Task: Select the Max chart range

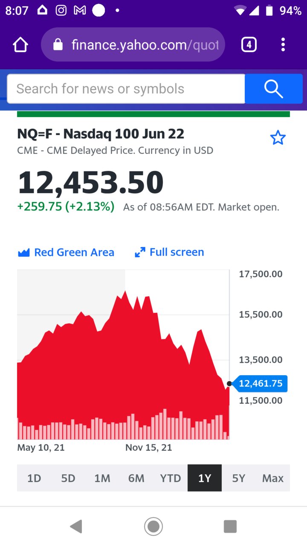Action: (x=273, y=478)
